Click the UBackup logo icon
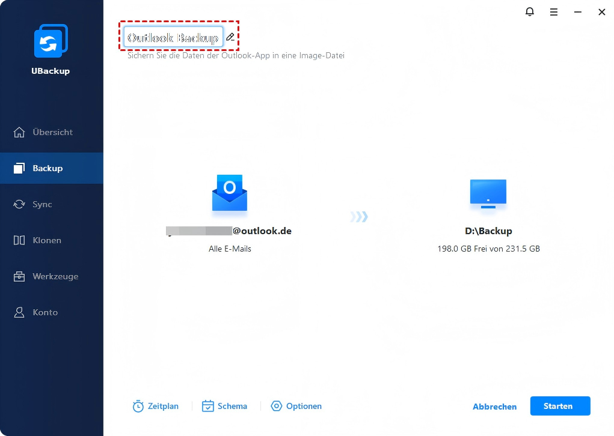Screen dimensions: 614x436 [51, 43]
